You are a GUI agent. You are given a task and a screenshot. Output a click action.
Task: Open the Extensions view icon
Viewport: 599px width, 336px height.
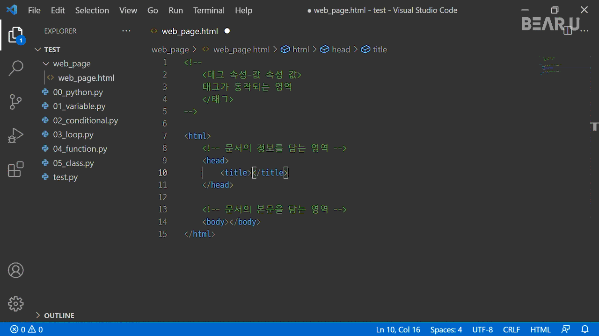[x=15, y=169]
